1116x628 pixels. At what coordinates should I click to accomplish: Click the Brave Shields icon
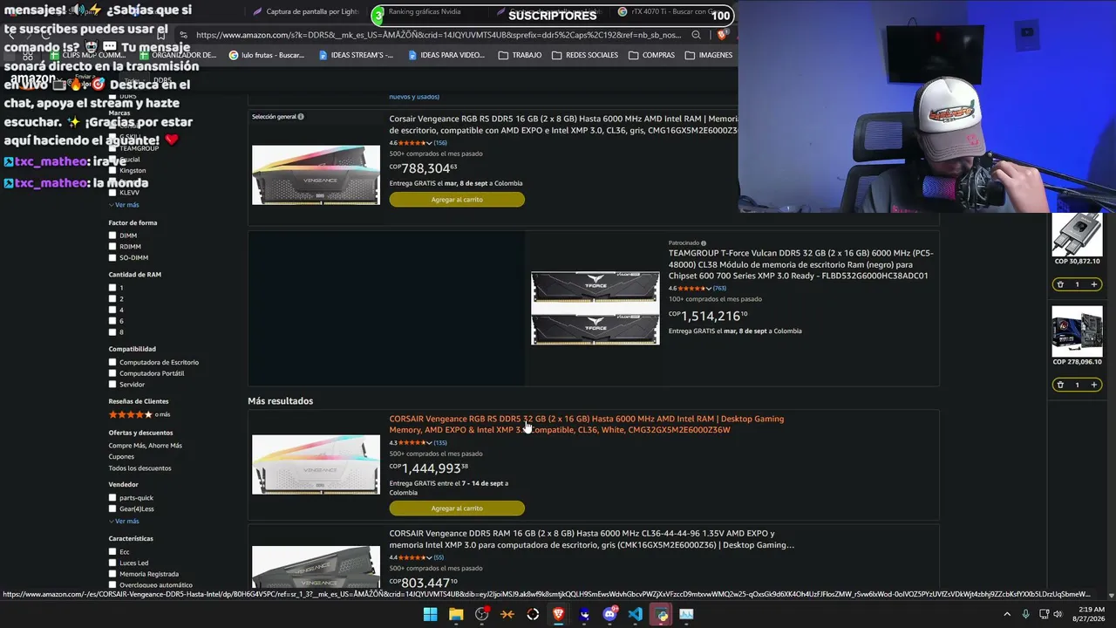coord(722,35)
